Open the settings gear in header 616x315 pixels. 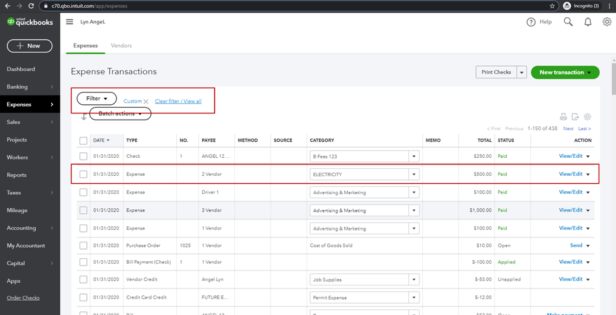[607, 22]
